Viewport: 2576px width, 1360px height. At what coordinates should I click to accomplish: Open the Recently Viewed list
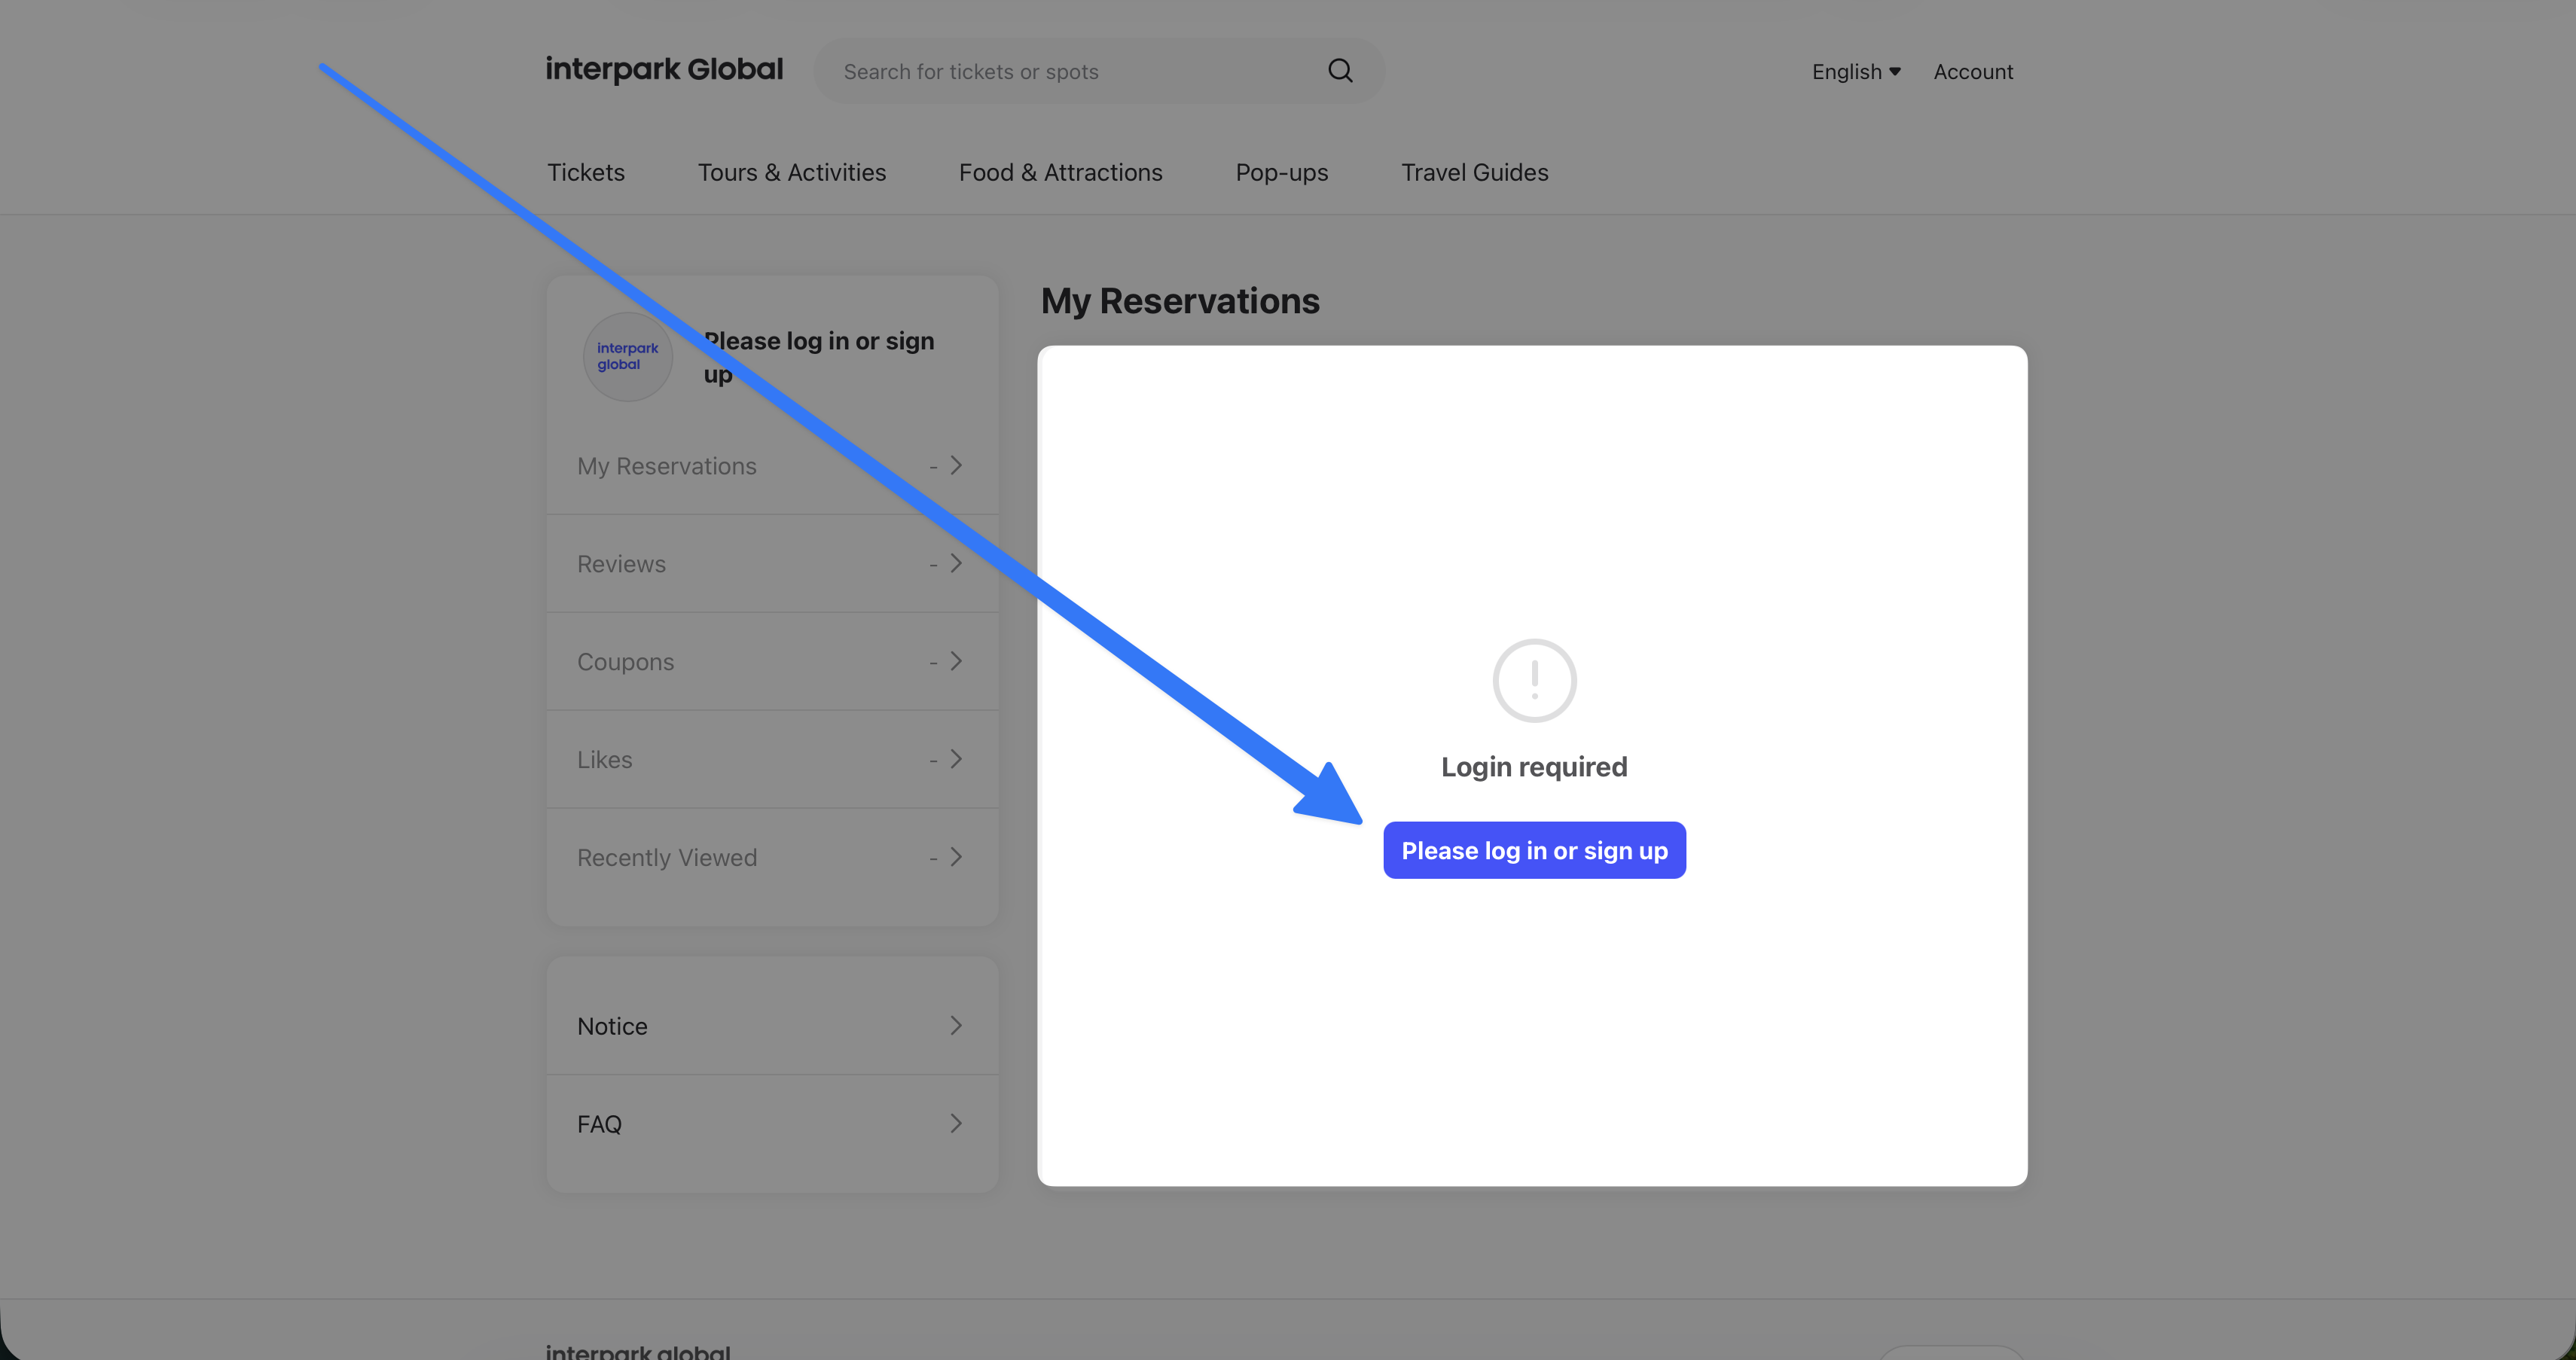tap(667, 858)
